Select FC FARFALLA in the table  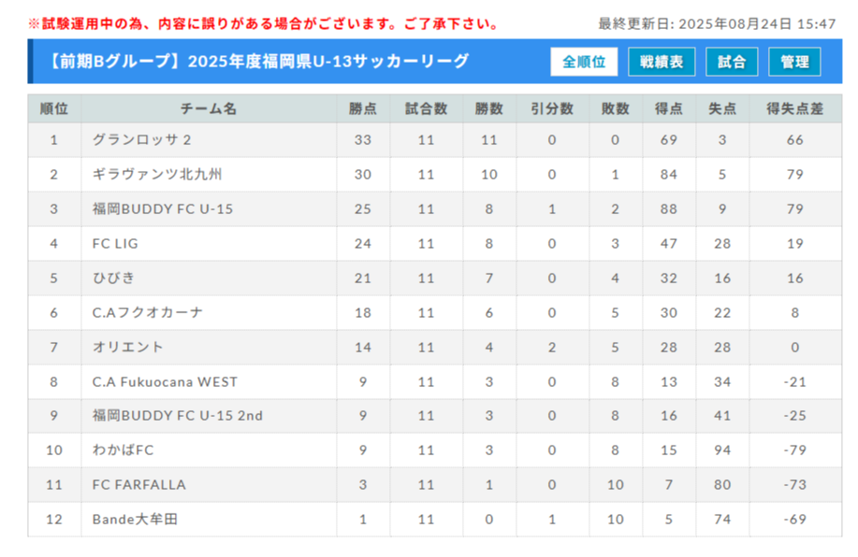(139, 484)
